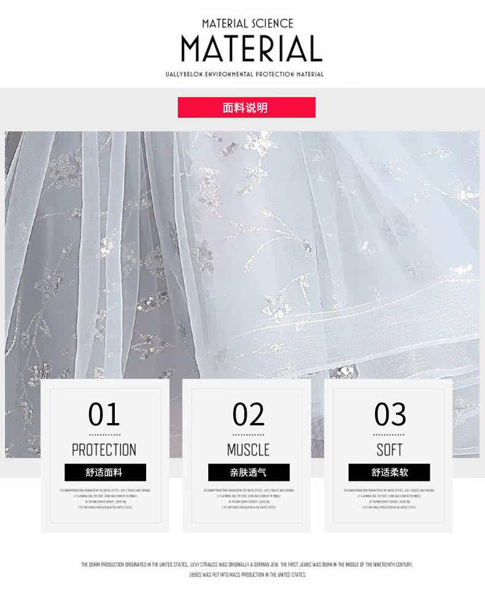Click the red 面料说明 banner
The image size is (485, 603).
tap(247, 107)
